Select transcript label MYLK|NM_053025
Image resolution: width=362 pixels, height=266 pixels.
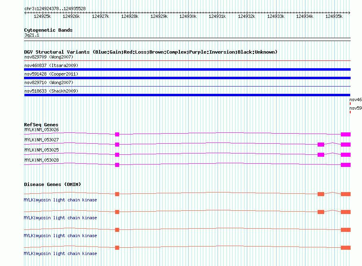tap(41, 150)
